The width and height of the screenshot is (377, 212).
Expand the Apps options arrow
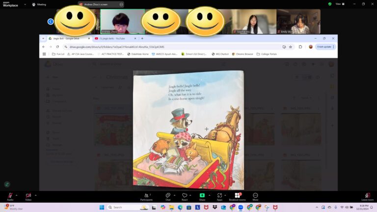[225, 195]
